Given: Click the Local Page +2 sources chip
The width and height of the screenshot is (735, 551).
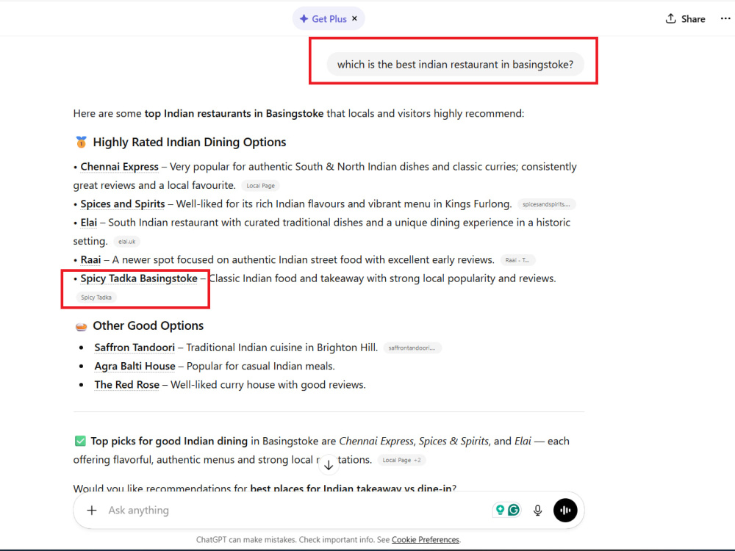Looking at the screenshot, I should pos(401,460).
